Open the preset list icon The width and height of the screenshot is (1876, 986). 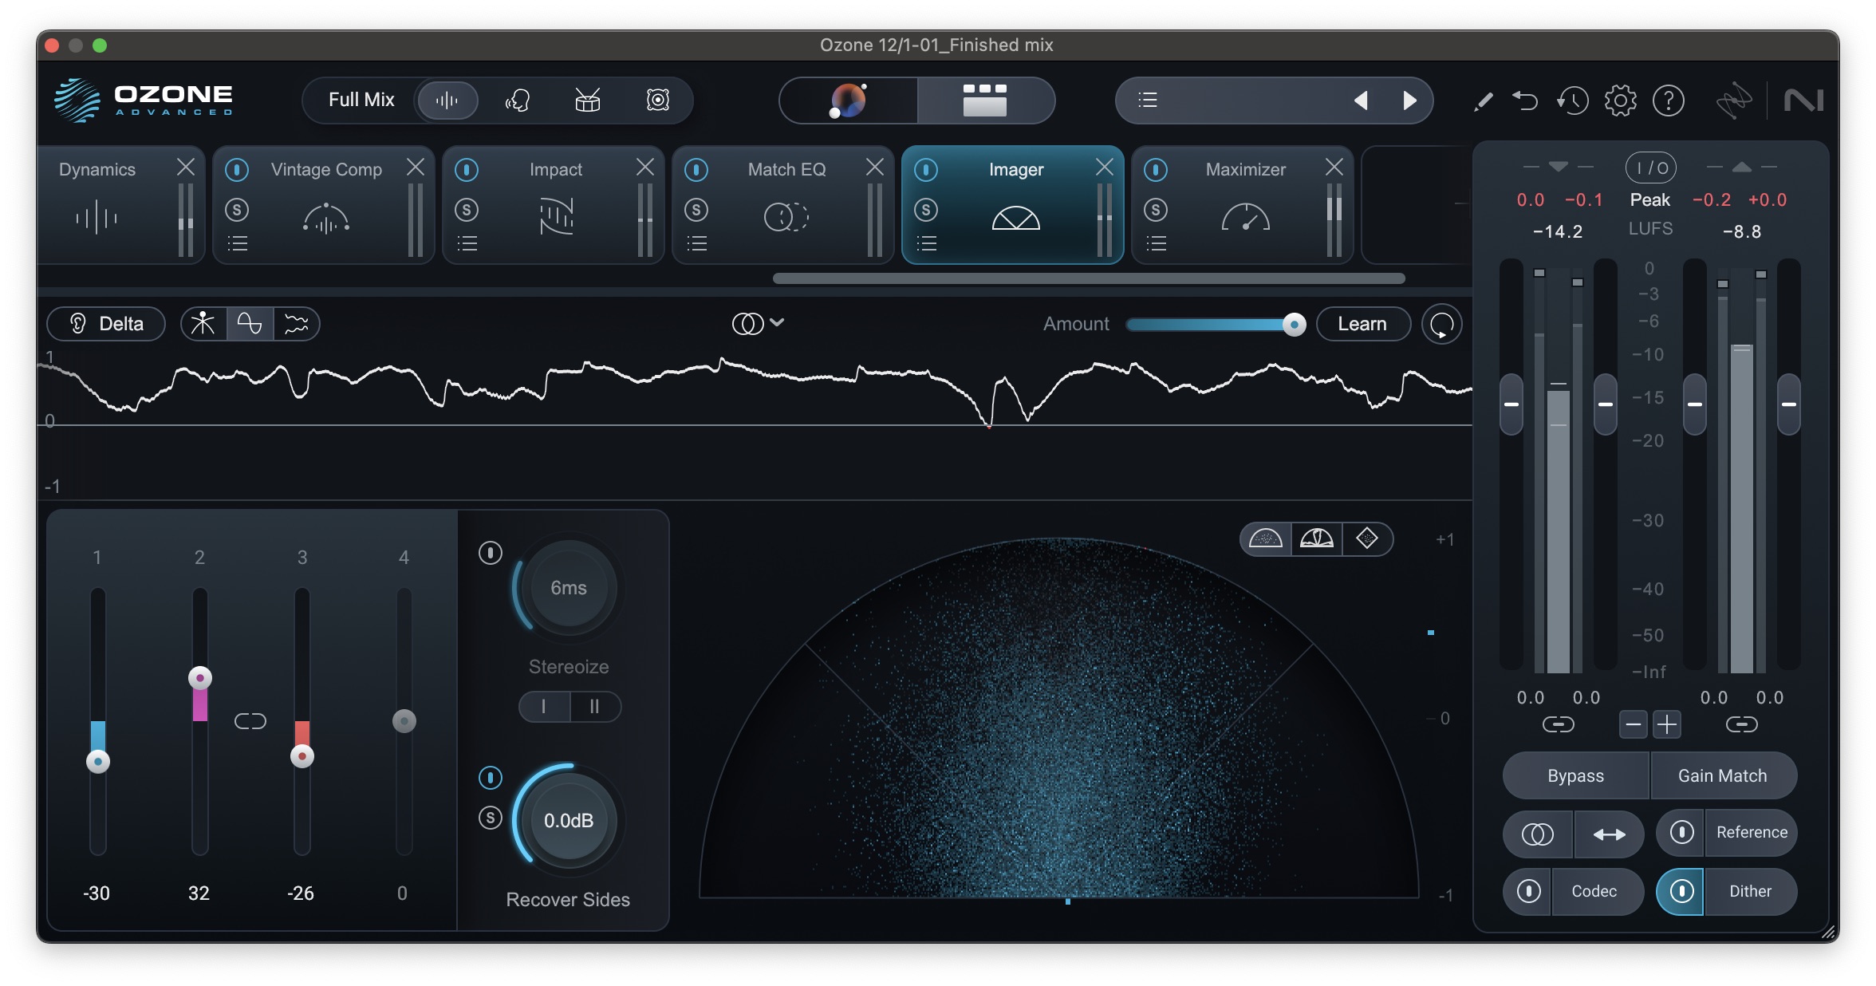click(1148, 100)
